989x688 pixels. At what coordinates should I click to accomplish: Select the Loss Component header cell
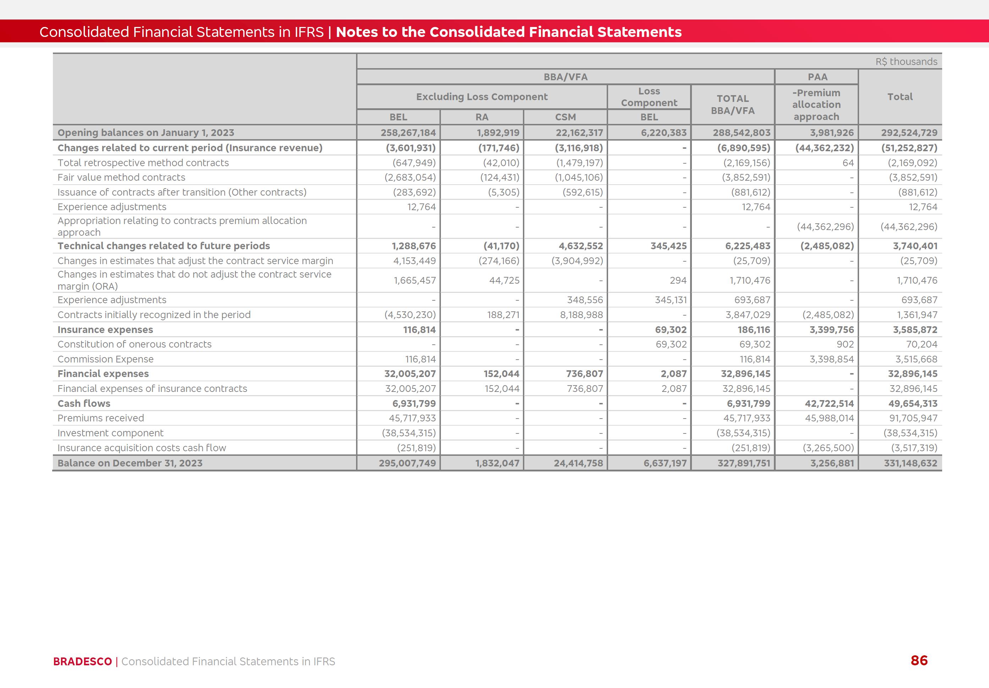649,97
